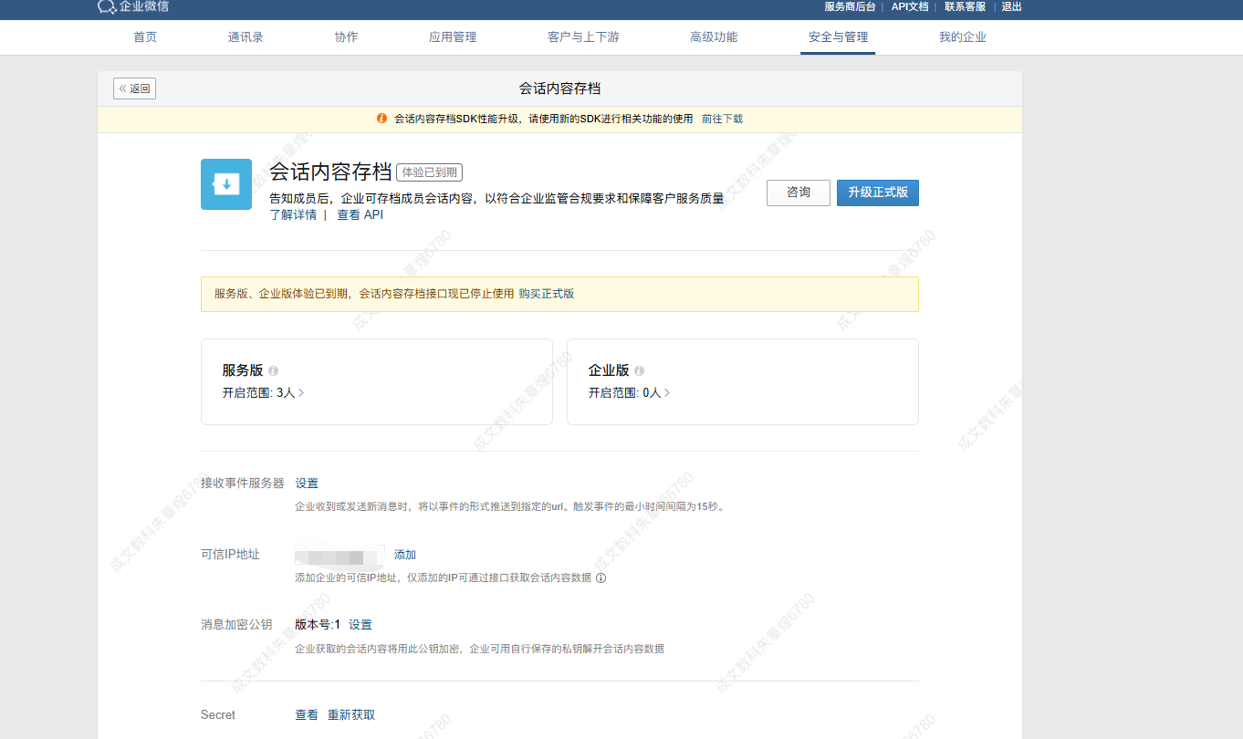Image resolution: width=1243 pixels, height=739 pixels.
Task: Go to 客户与上下游 tab
Action: (583, 37)
